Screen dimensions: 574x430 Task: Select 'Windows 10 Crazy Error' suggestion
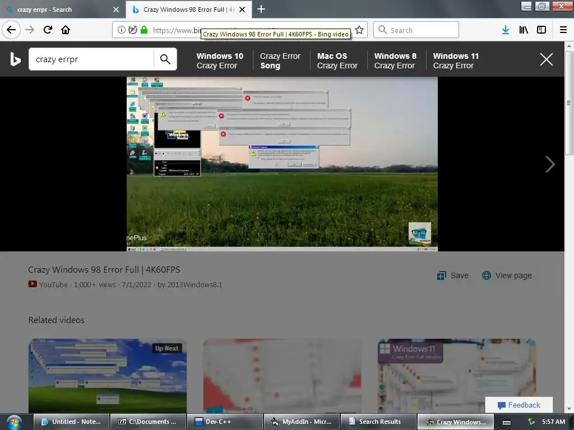tap(220, 60)
